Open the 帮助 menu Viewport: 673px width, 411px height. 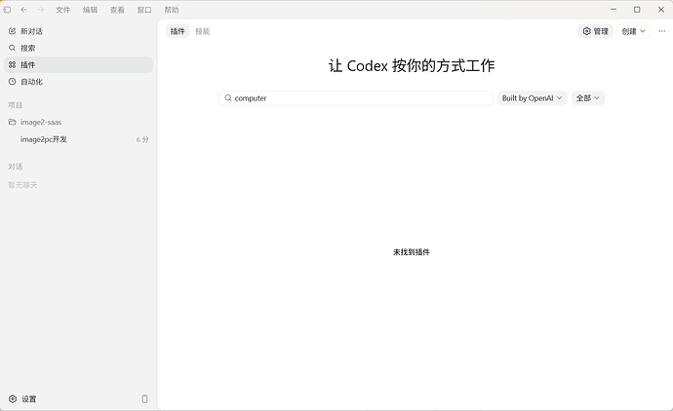tap(172, 10)
